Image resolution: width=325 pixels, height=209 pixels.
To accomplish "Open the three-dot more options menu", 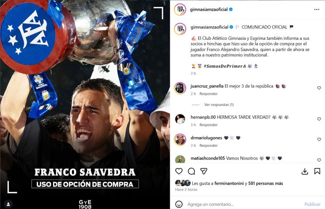I will point(316,9).
